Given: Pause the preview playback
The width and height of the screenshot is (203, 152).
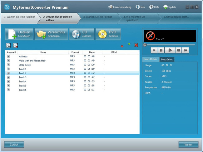Looking at the screenshot, I should (161, 50).
